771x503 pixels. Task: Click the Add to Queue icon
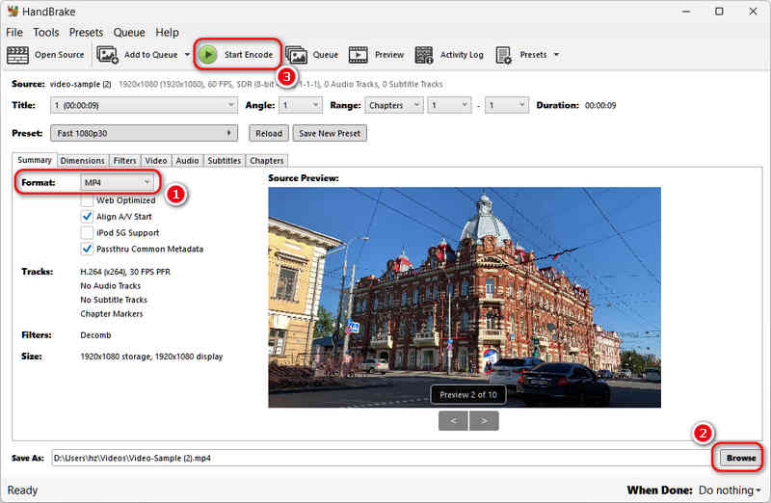(x=107, y=55)
